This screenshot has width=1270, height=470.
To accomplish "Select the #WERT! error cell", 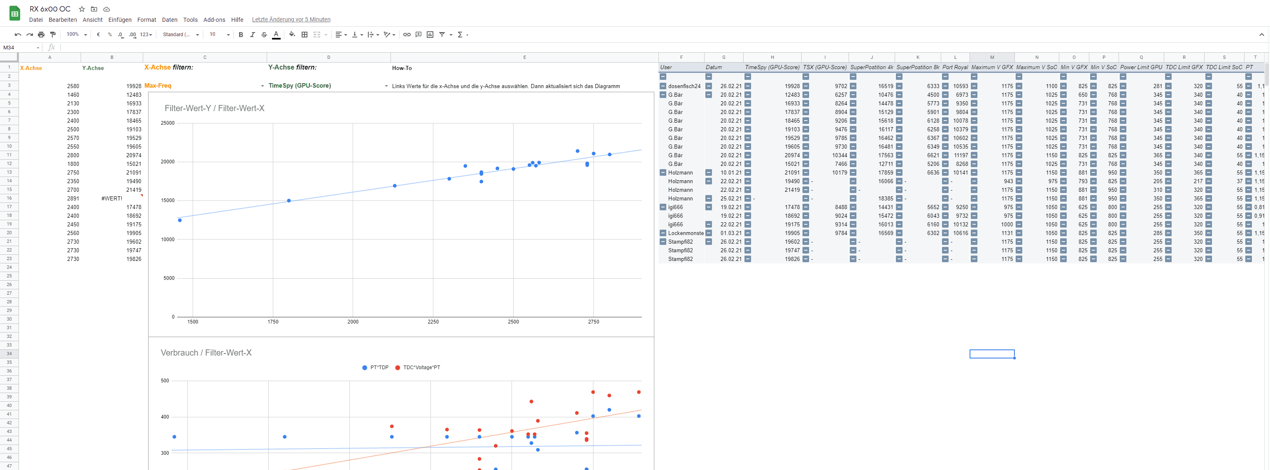I will tap(112, 198).
